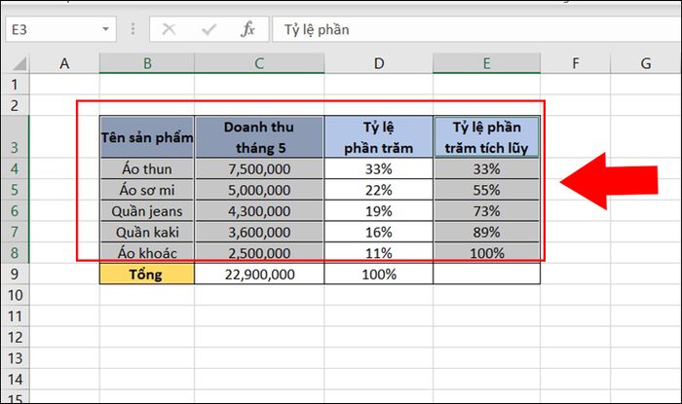Click the 73% cumulative cell
Image resolution: width=682 pixels, height=404 pixels.
[x=487, y=210]
